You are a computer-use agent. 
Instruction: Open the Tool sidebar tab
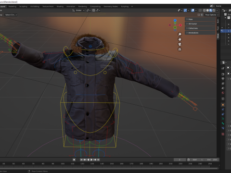[x=218, y=28]
